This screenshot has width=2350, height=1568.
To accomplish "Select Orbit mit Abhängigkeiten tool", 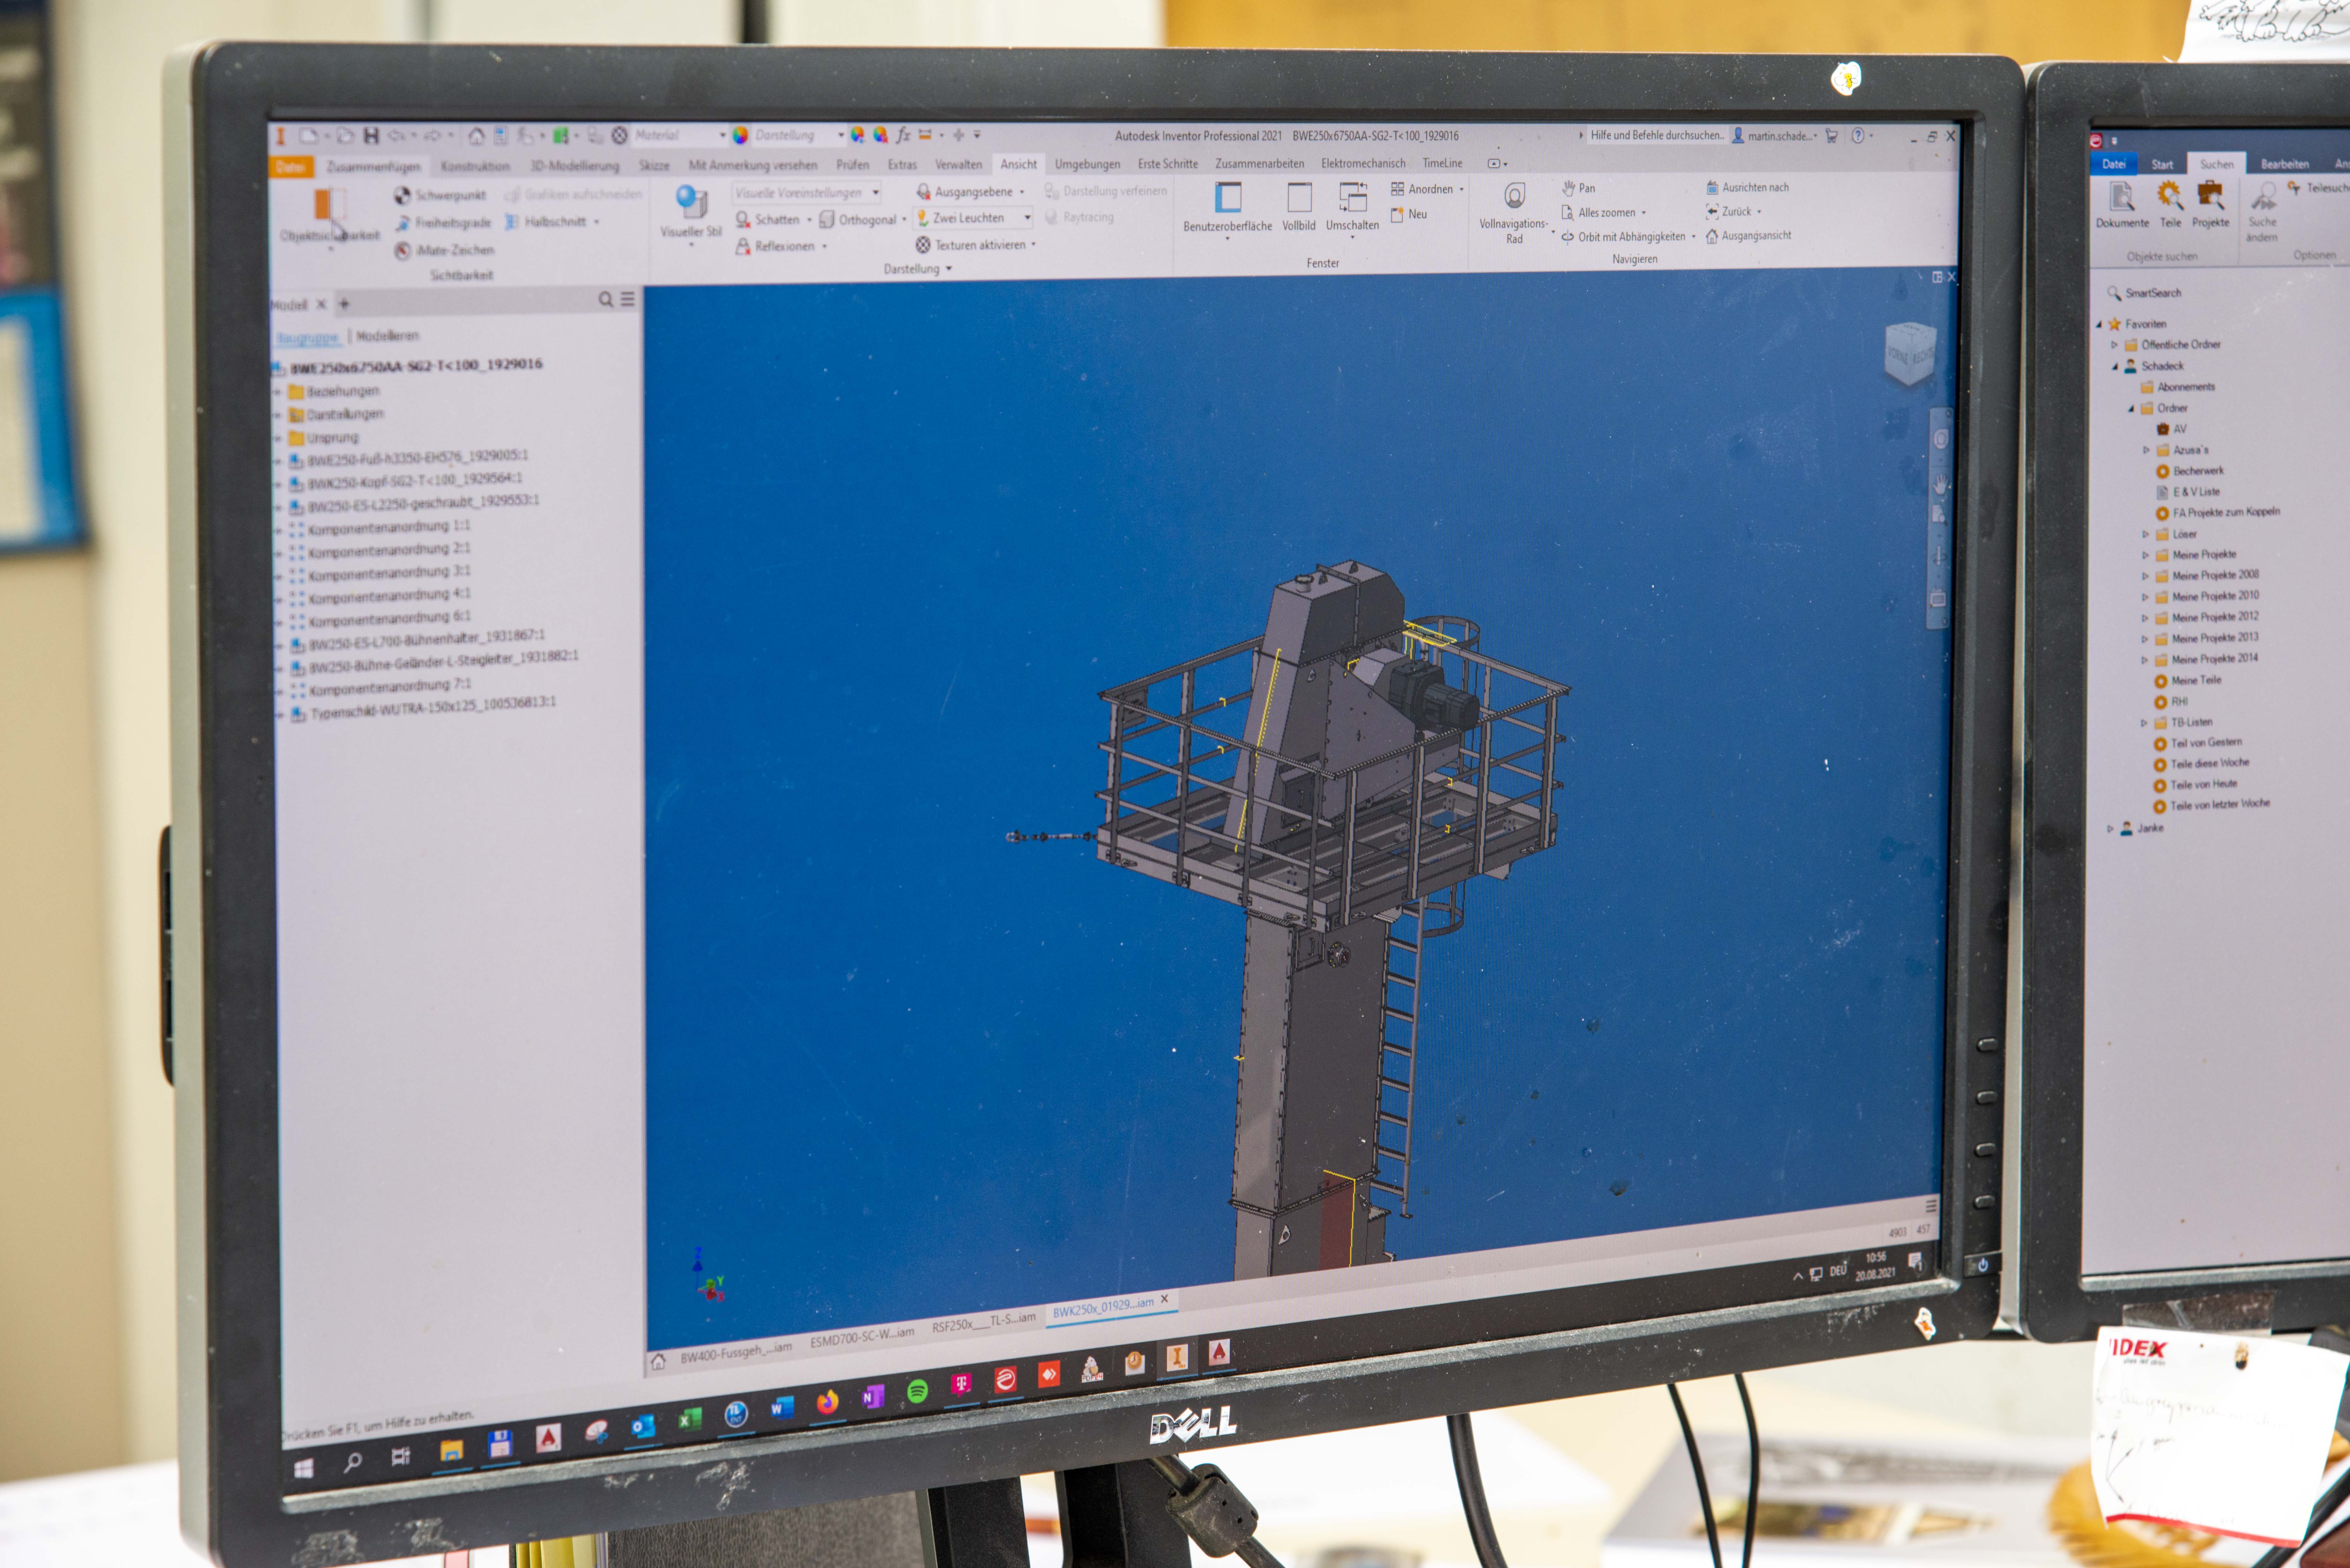I will [1628, 237].
